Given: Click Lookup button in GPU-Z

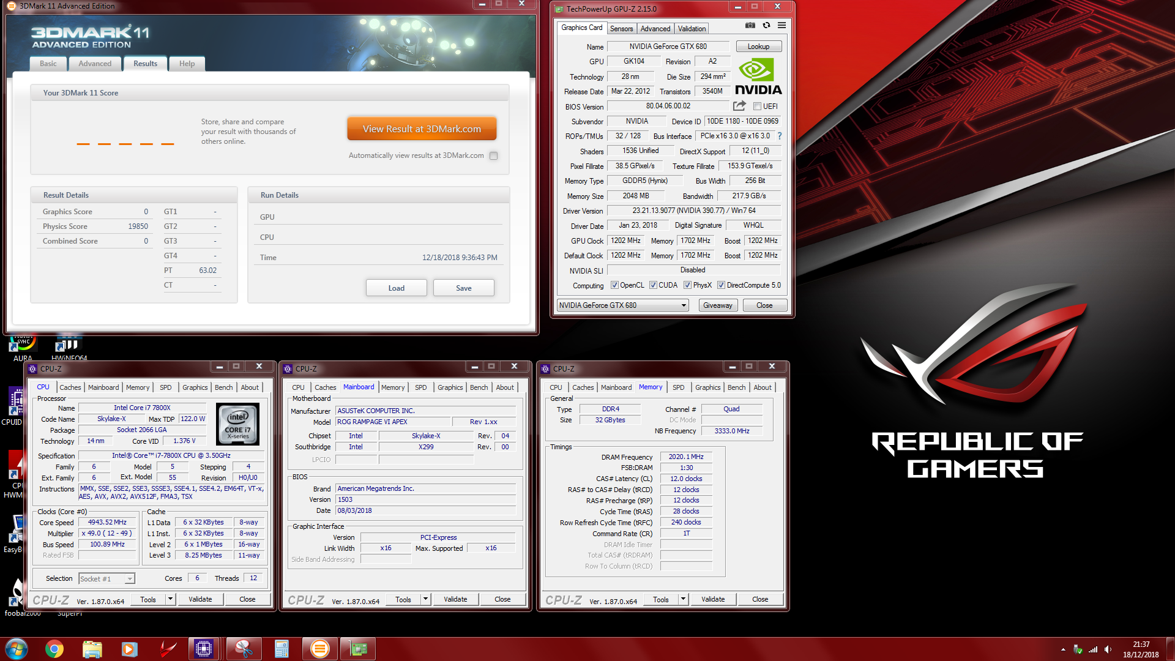Looking at the screenshot, I should coord(758,47).
